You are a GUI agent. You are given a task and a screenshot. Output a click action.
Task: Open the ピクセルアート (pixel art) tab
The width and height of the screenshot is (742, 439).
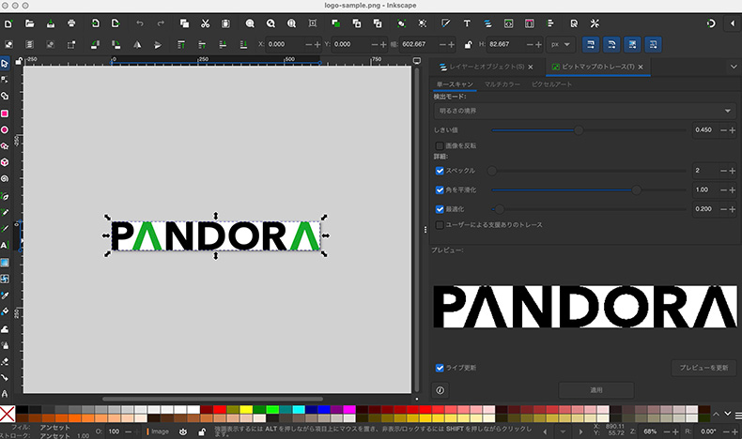click(x=551, y=84)
